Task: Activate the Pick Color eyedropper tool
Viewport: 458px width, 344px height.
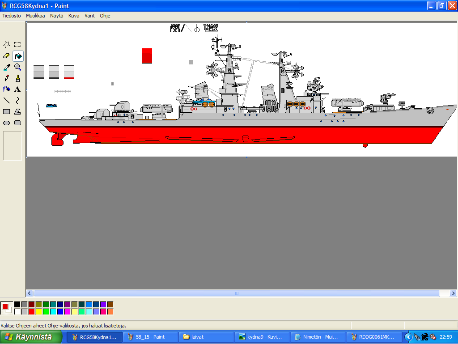Action: point(7,67)
